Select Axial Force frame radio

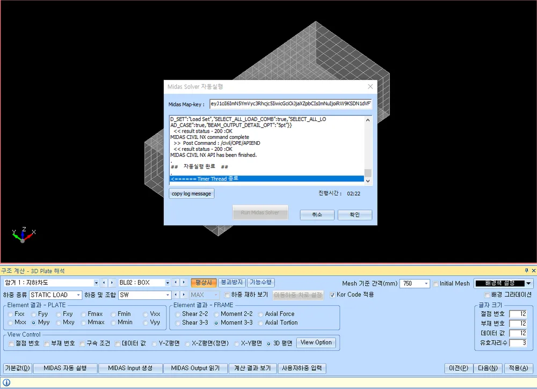[x=260, y=314]
